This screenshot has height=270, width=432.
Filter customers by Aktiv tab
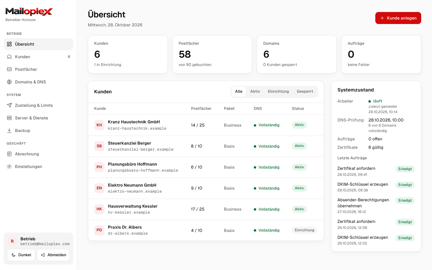255,91
